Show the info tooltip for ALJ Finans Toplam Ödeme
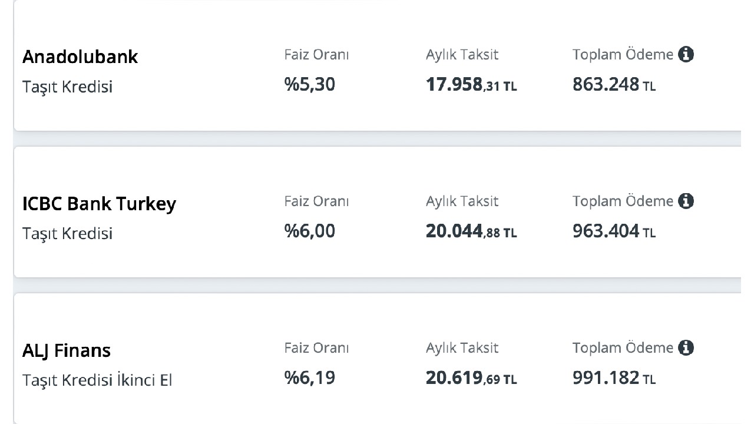 tap(686, 348)
